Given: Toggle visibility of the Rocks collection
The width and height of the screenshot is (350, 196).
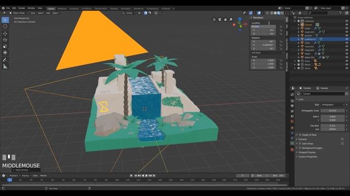Looking at the screenshot, I should (x=347, y=68).
